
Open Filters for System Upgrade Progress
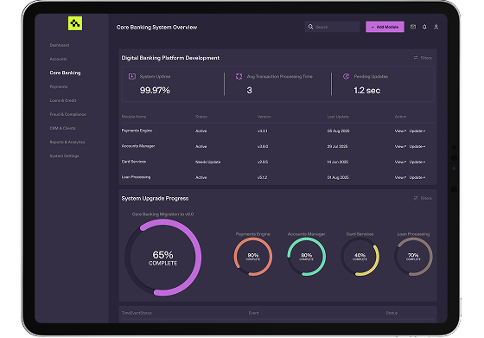pyautogui.click(x=423, y=198)
